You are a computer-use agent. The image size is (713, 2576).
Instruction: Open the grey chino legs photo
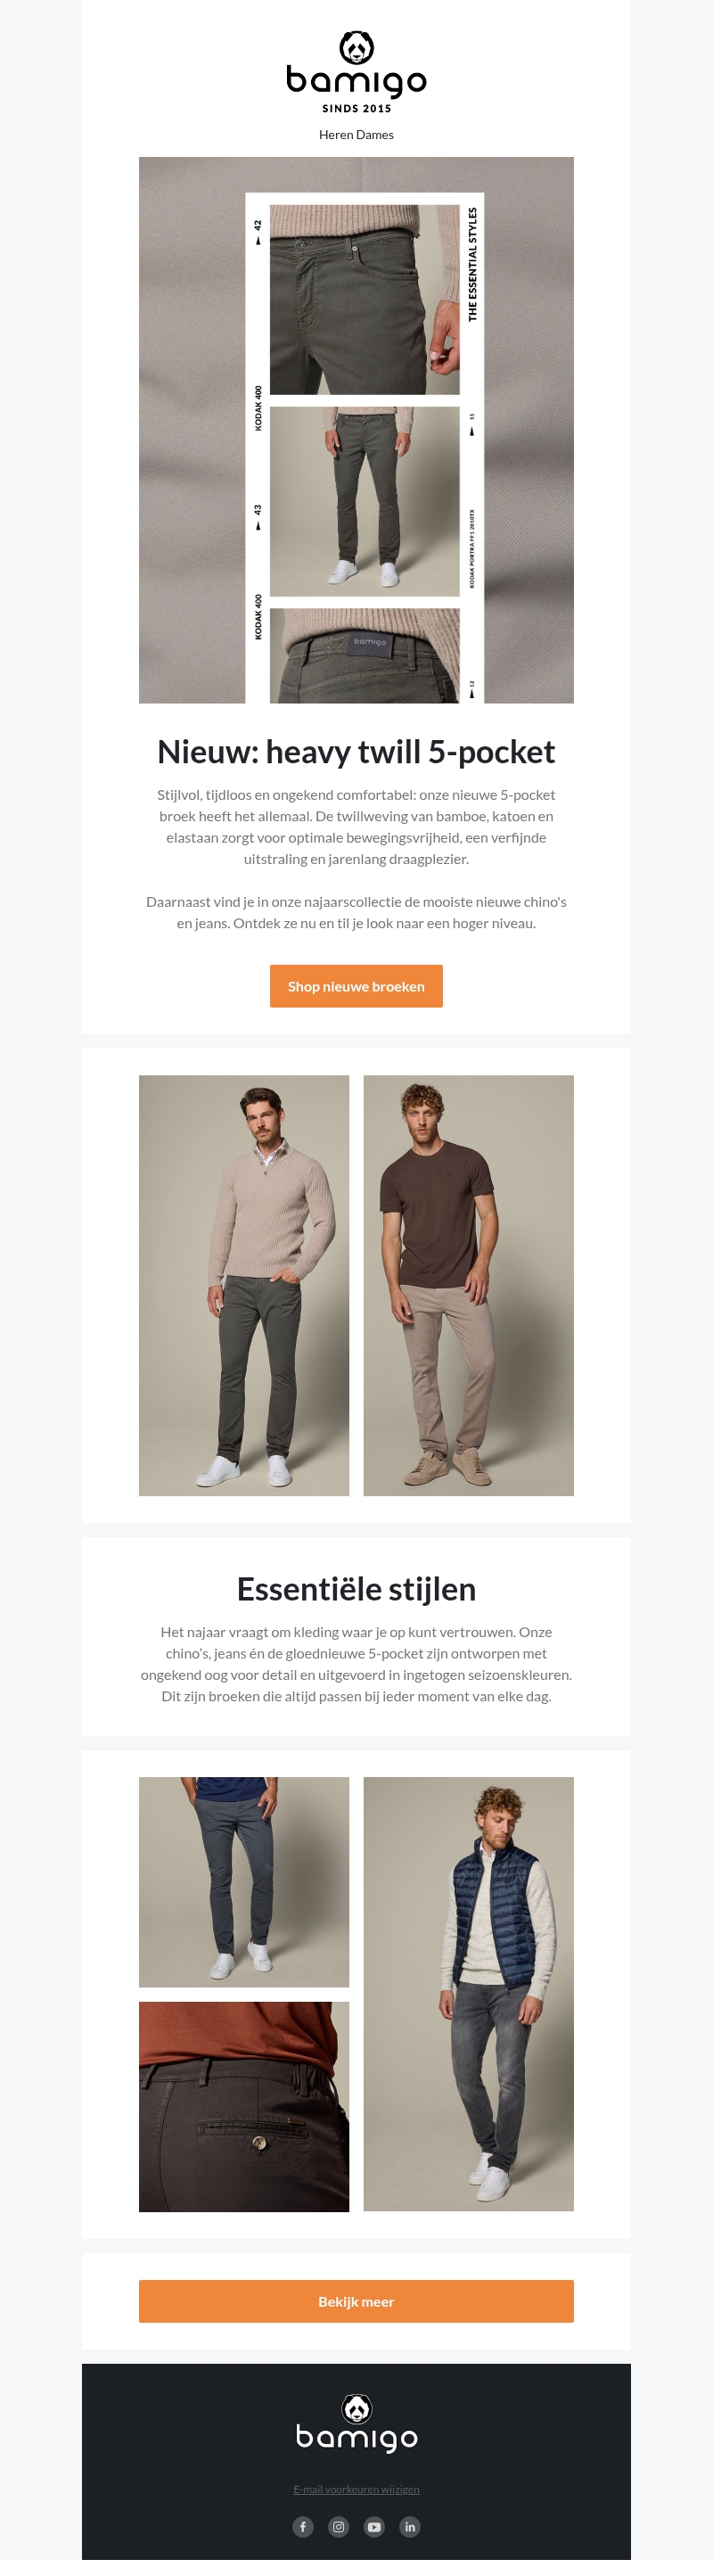tap(244, 1881)
